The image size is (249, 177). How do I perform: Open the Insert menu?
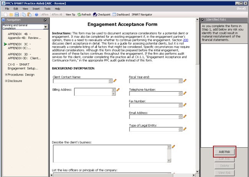click(36, 8)
